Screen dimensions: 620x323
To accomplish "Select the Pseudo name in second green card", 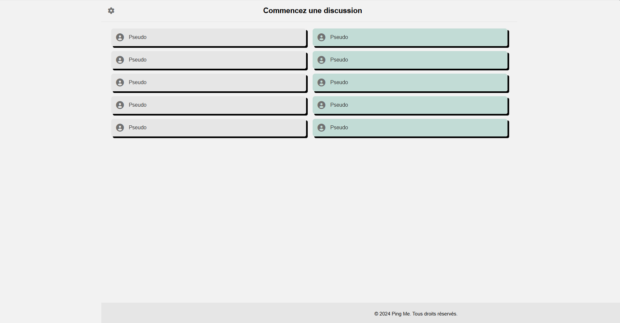I will 339,60.
